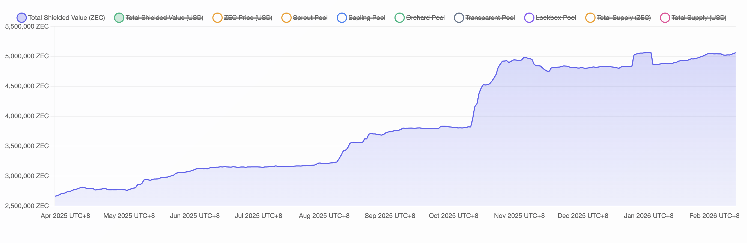Toggle the Transparent Pool legend text
The height and width of the screenshot is (243, 747).
(490, 18)
